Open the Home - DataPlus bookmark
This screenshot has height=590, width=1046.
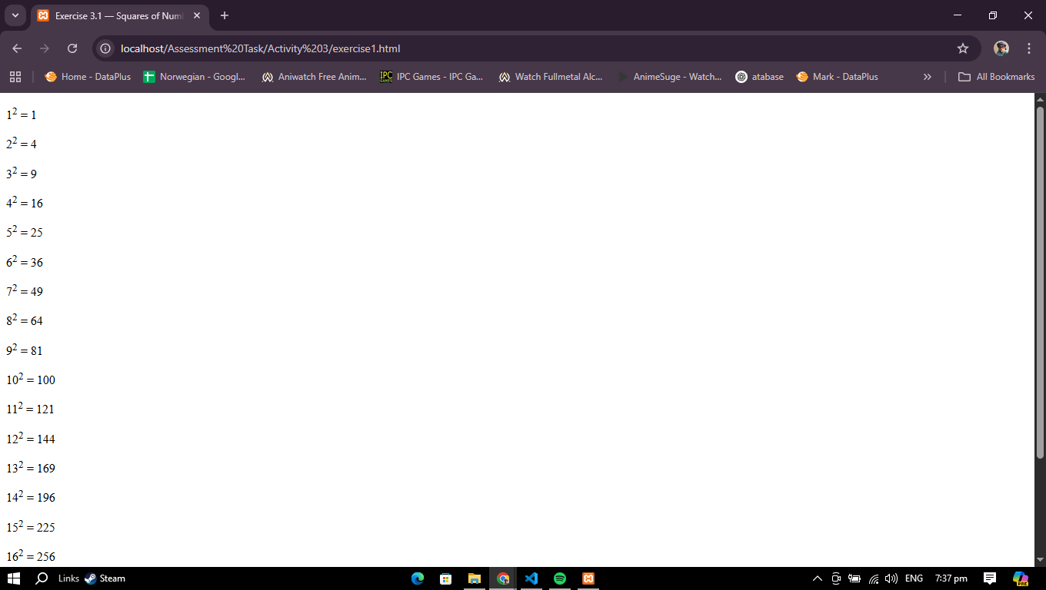(88, 77)
